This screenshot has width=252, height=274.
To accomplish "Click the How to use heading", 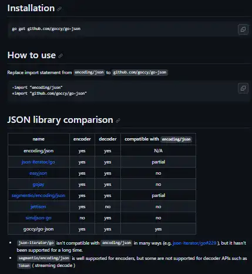I will (x=32, y=55).
